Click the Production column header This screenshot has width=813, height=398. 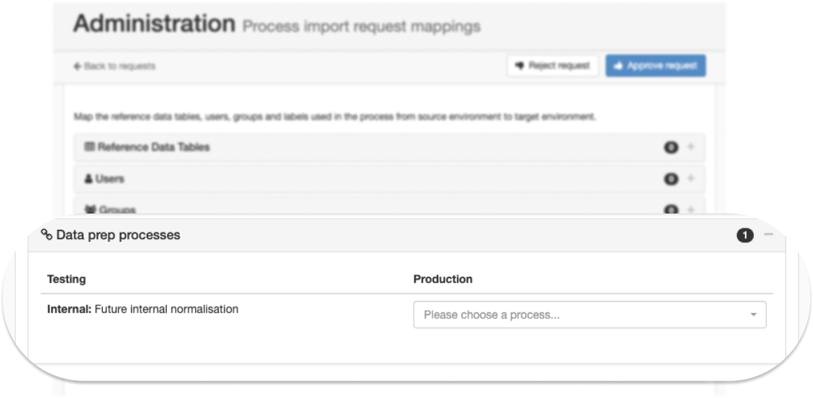tap(443, 279)
